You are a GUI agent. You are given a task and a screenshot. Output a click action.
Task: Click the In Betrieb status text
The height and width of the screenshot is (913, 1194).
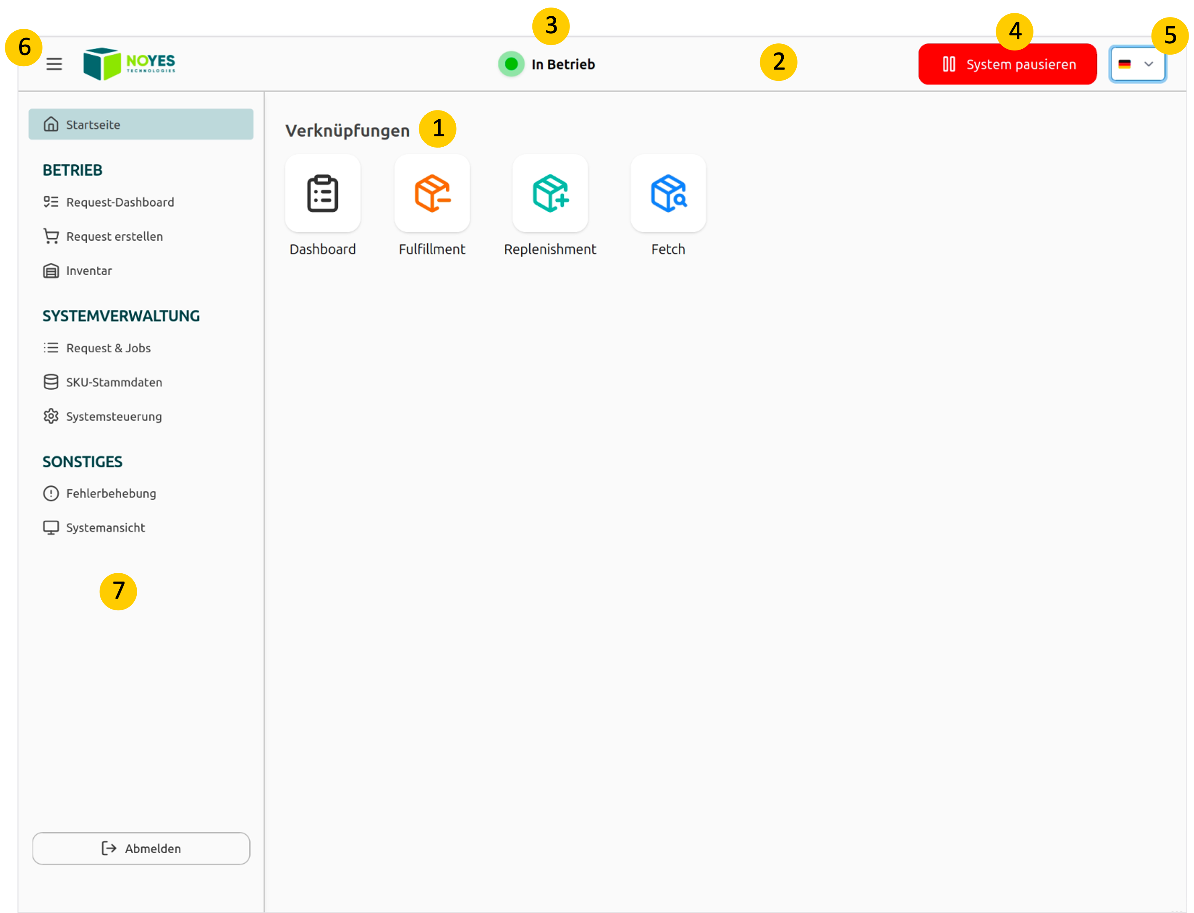pyautogui.click(x=563, y=64)
